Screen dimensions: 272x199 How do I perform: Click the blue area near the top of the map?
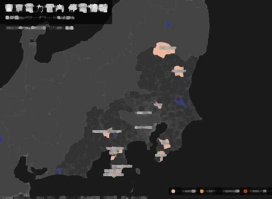point(168,24)
